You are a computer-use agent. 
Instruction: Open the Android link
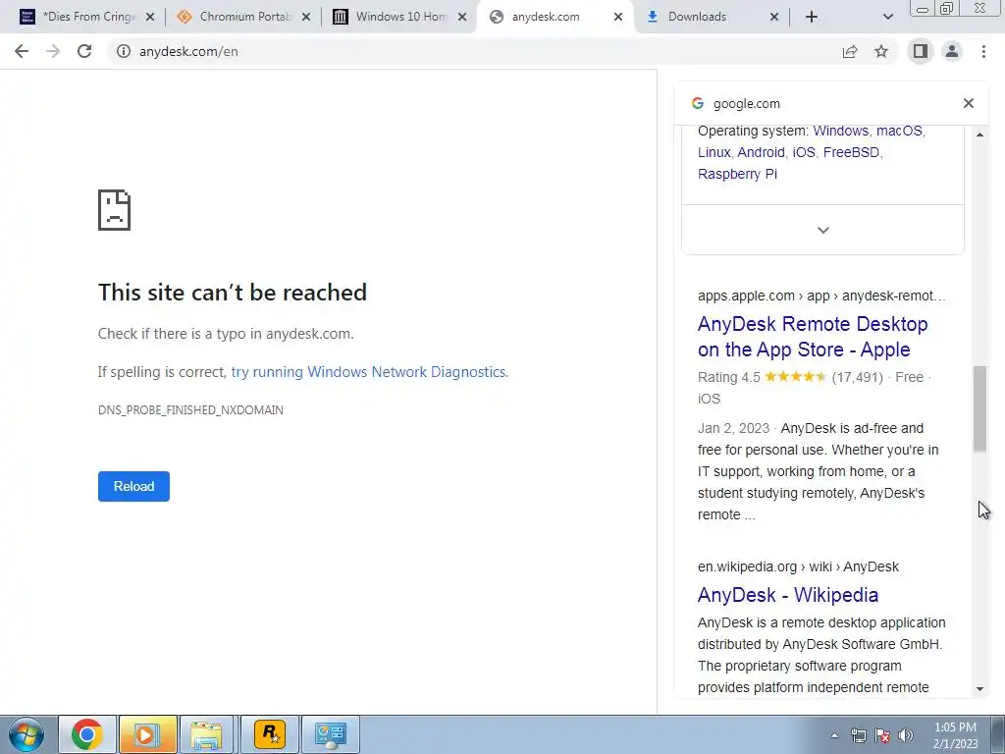[761, 152]
